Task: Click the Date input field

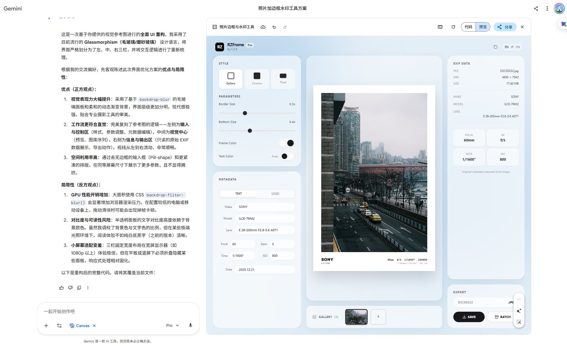Action: [x=265, y=270]
